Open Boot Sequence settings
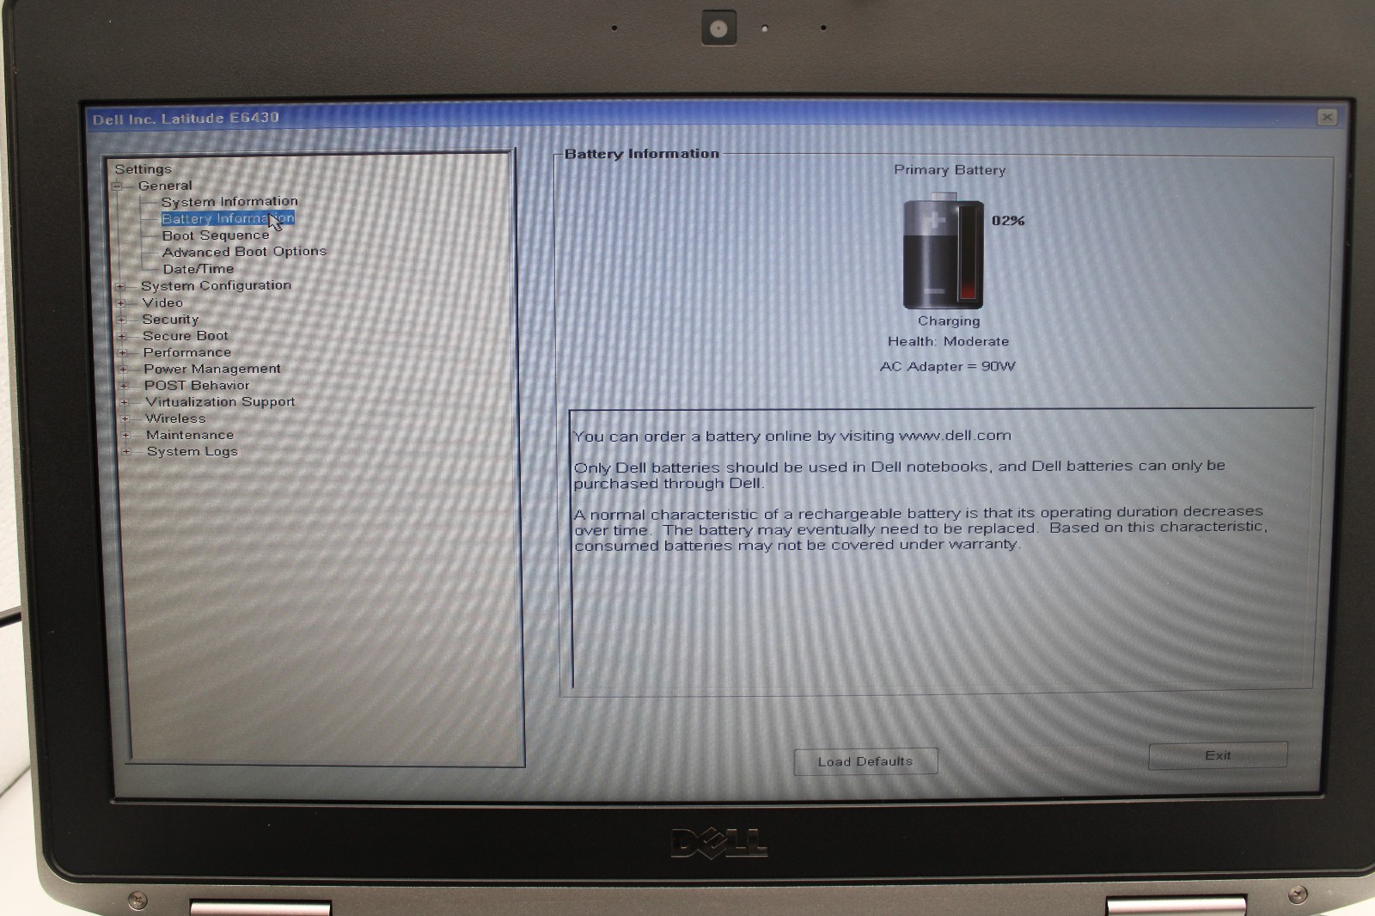 coord(216,235)
